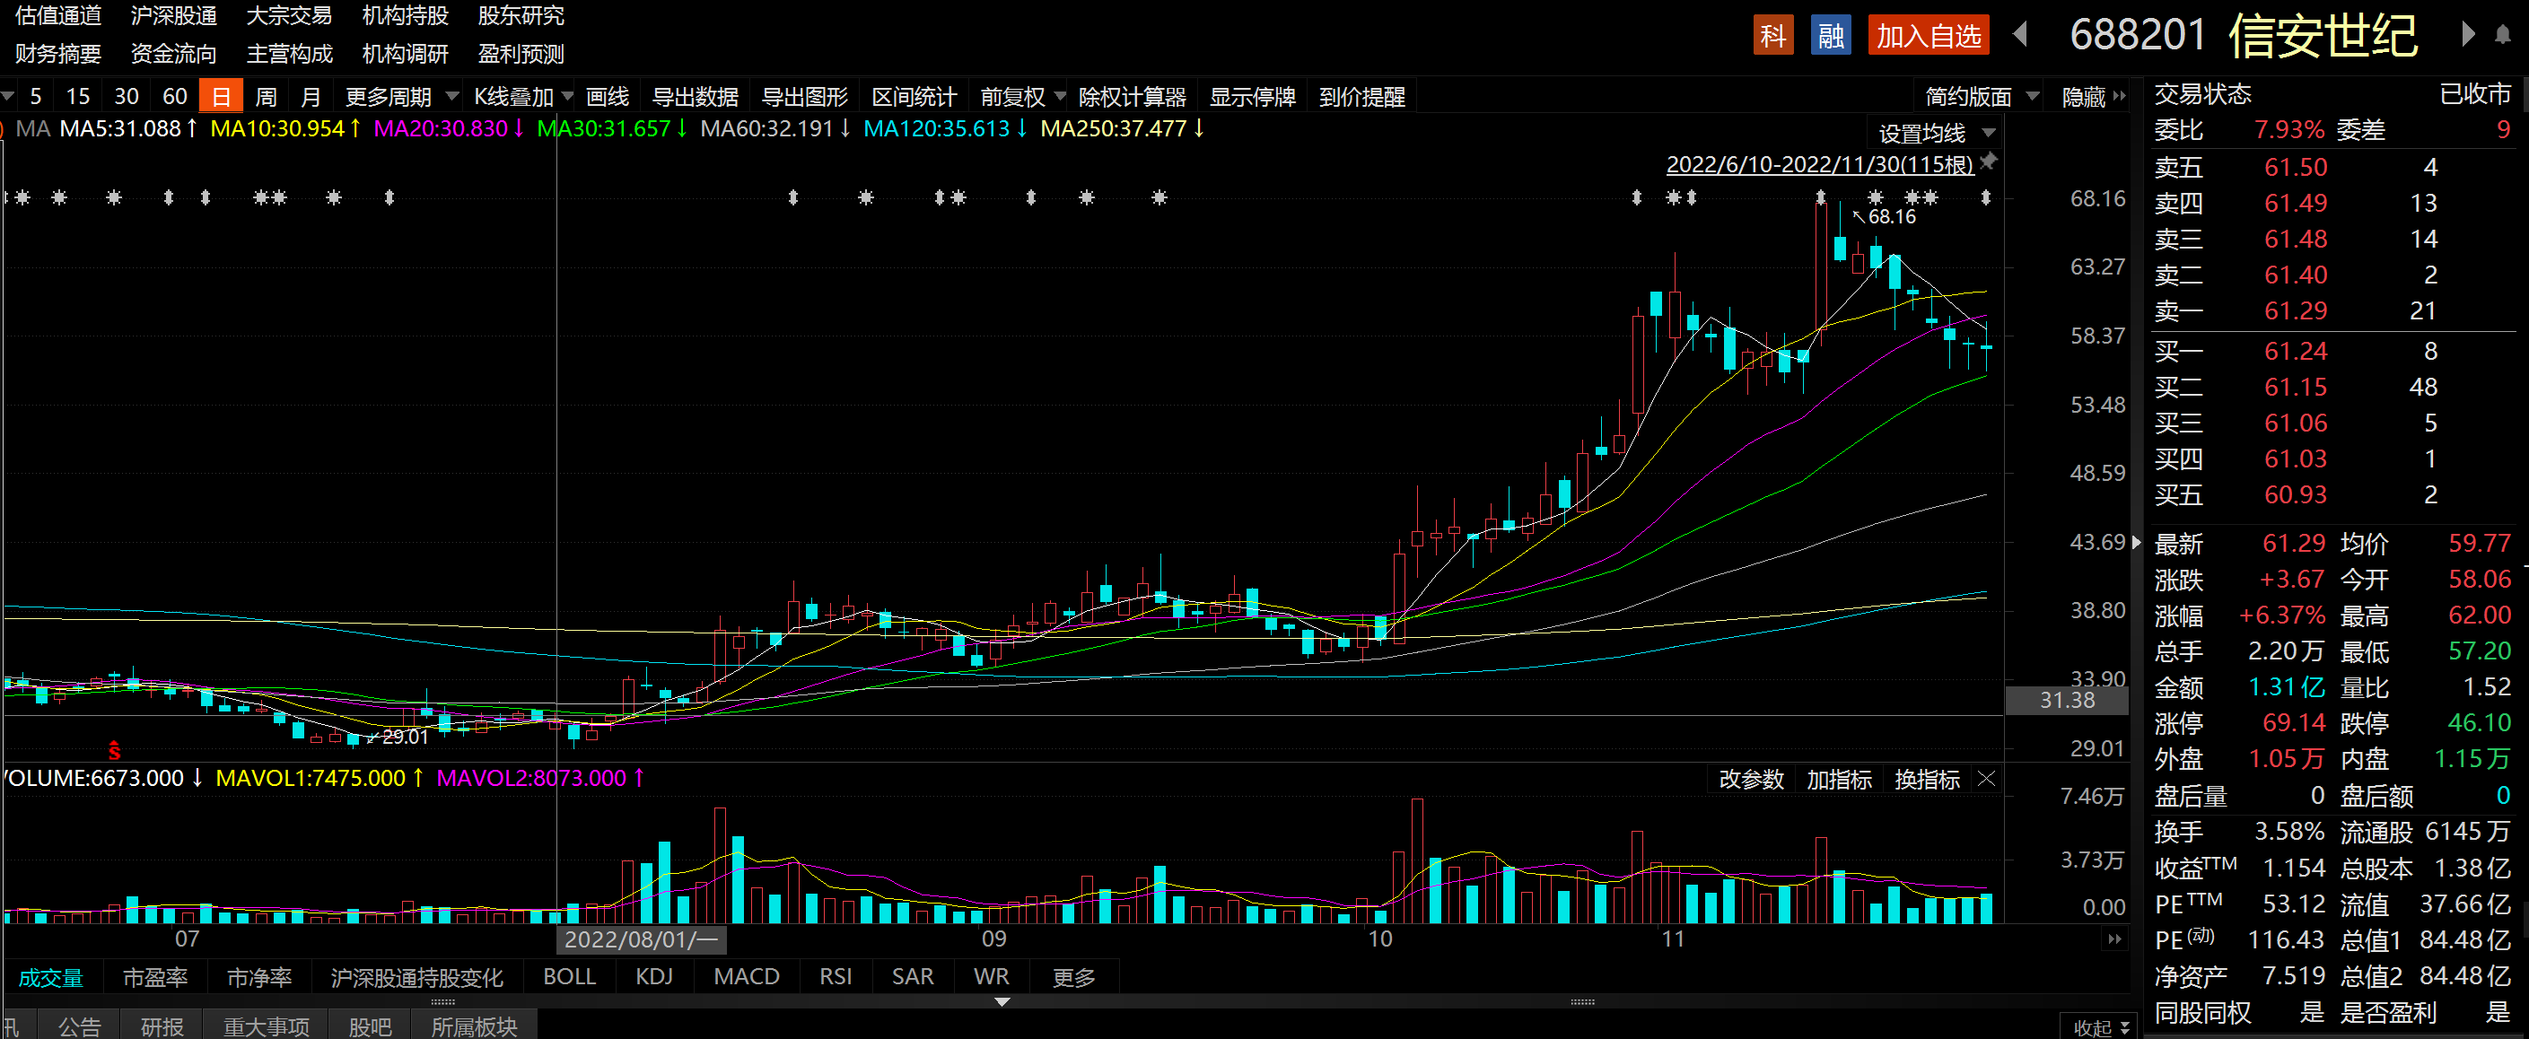Go to previous stock with left arrow

click(2019, 35)
